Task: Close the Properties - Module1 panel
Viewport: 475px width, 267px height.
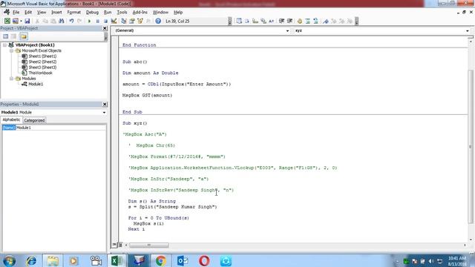Action: pos(105,104)
